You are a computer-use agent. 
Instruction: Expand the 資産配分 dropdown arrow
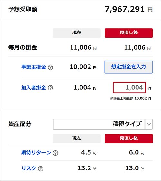pos(149,124)
